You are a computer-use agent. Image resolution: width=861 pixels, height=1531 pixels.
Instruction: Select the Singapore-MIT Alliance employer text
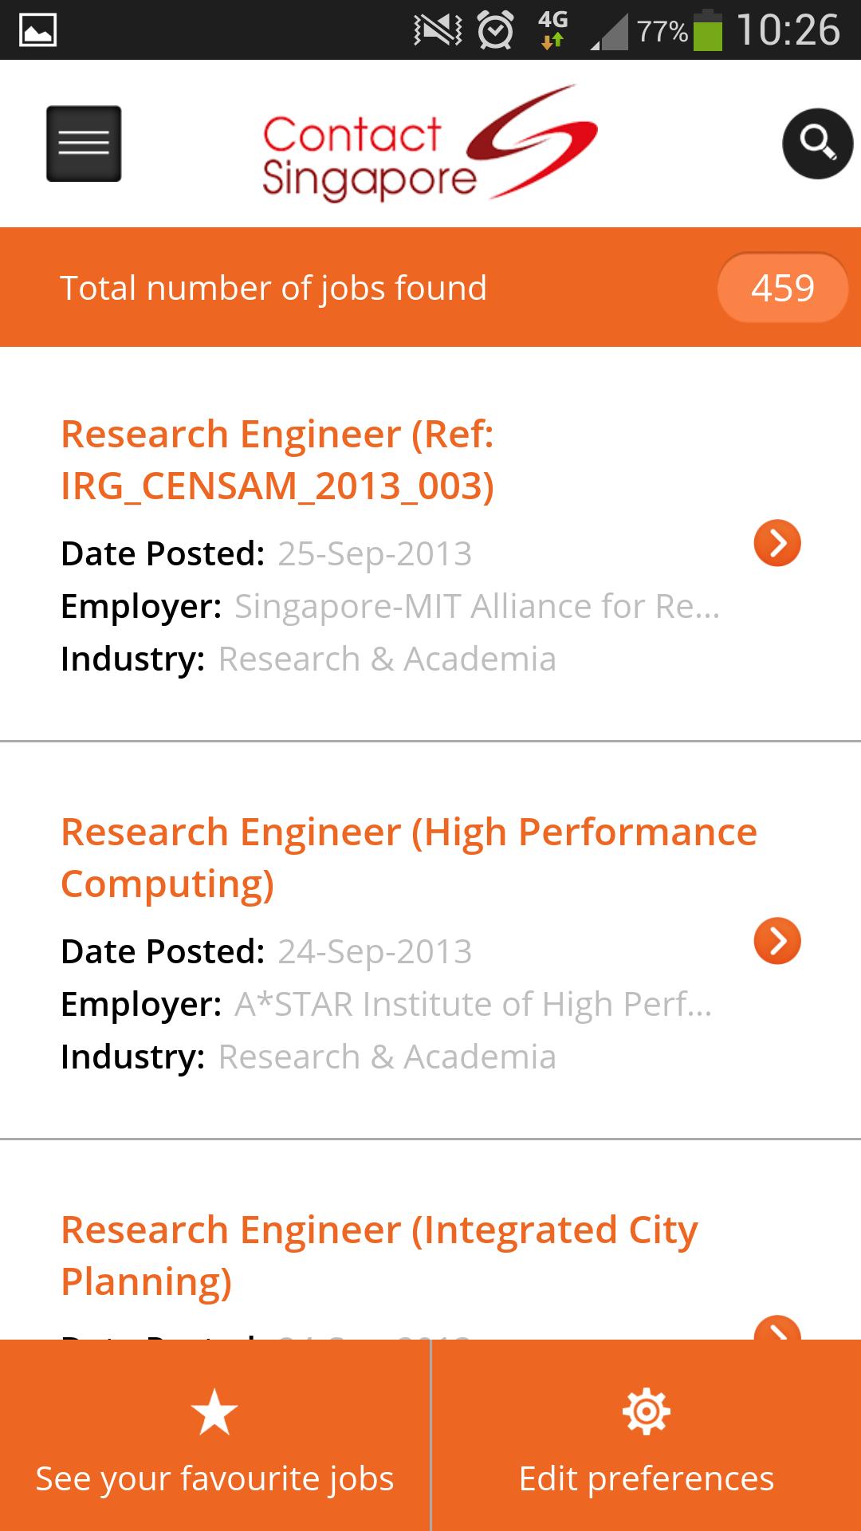pos(477,607)
